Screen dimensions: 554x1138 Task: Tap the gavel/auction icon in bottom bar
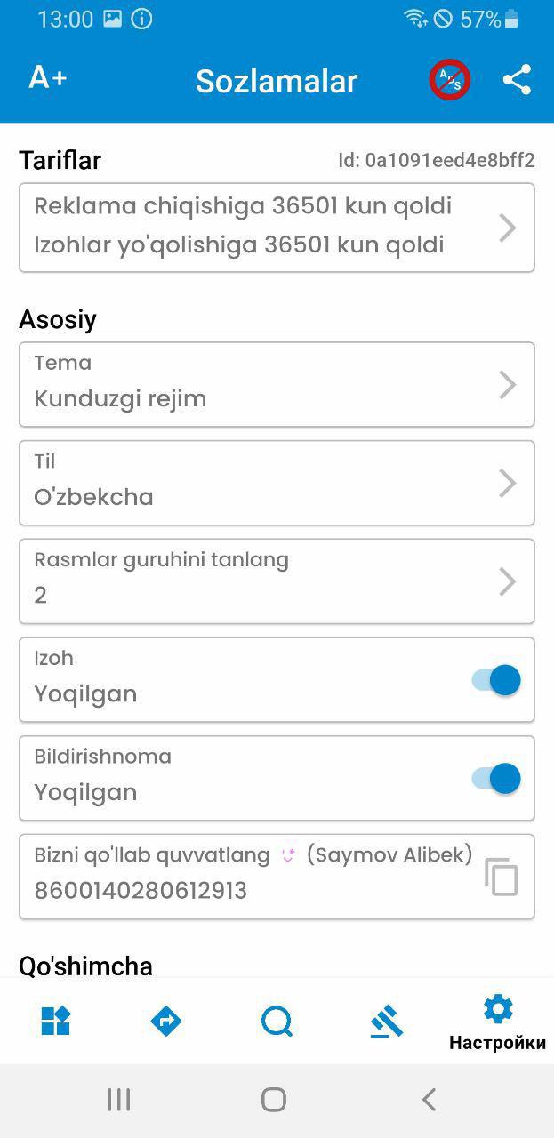click(x=387, y=1020)
